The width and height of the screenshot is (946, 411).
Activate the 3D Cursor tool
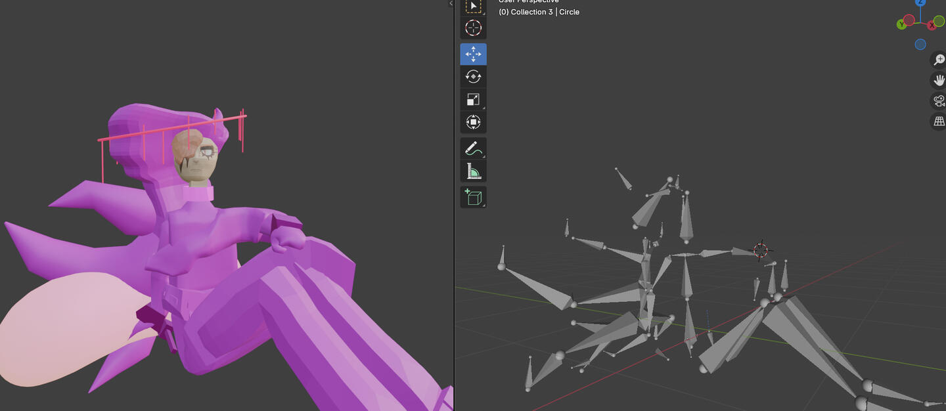[473, 28]
